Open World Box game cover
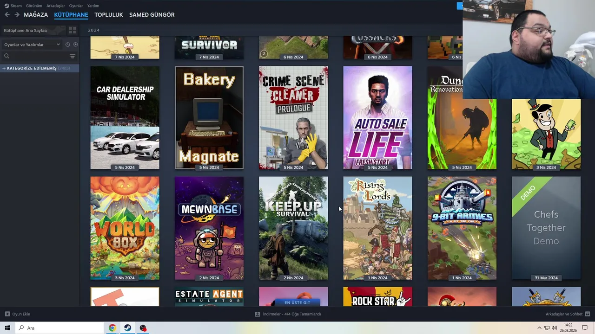The width and height of the screenshot is (595, 334). pyautogui.click(x=125, y=228)
